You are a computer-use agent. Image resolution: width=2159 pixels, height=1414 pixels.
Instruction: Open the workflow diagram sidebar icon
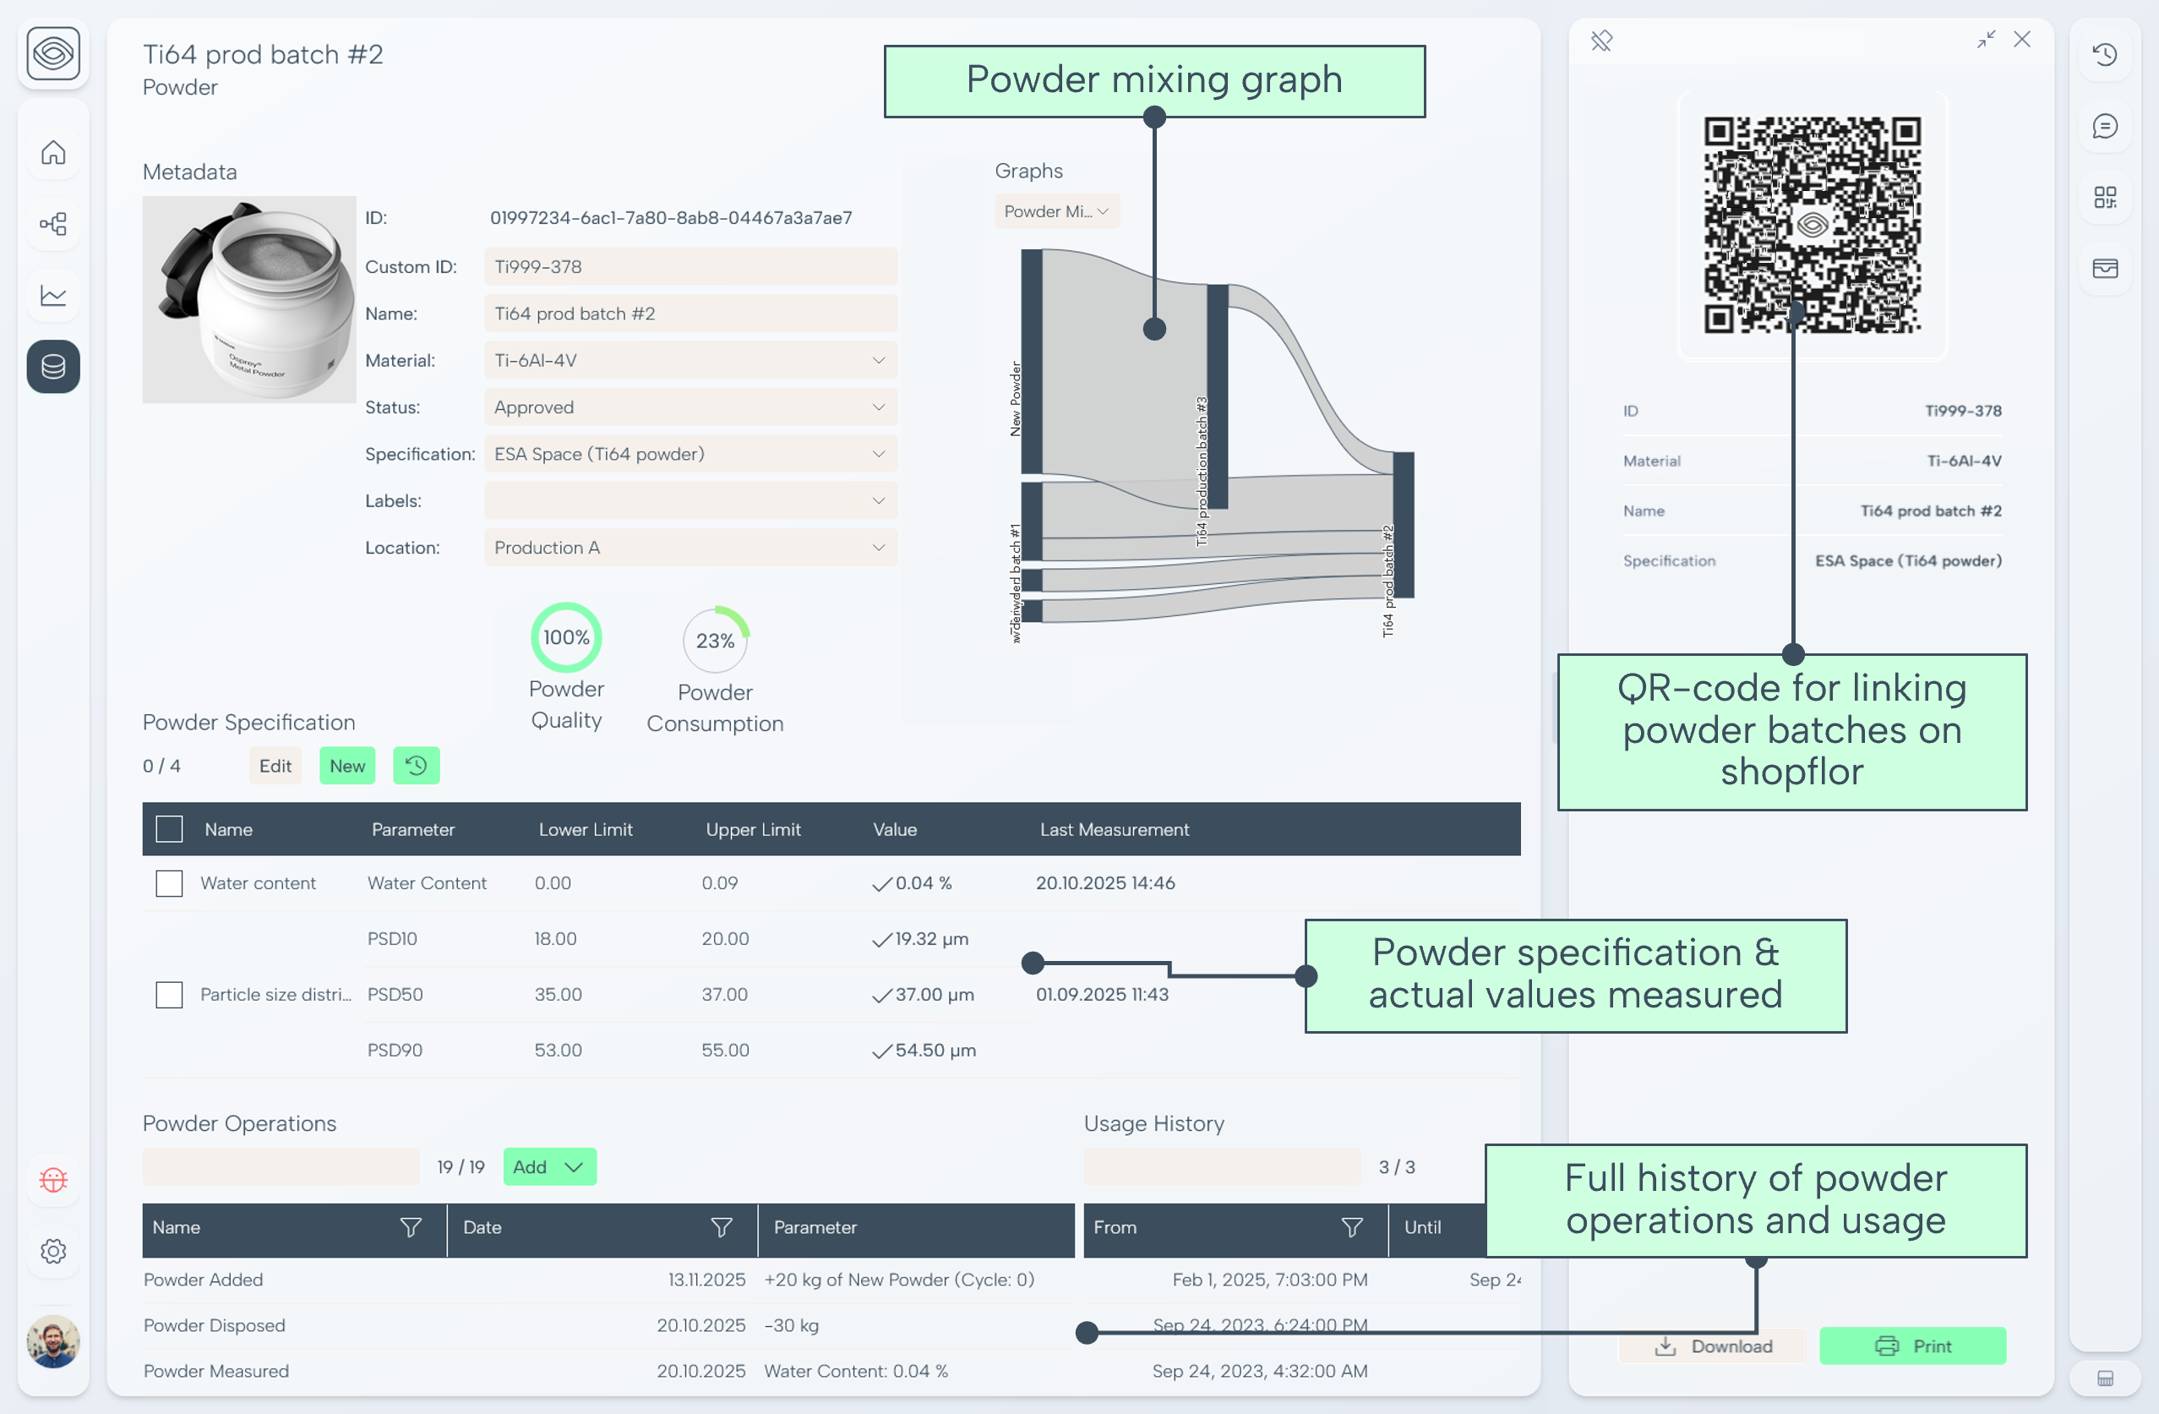tap(53, 224)
